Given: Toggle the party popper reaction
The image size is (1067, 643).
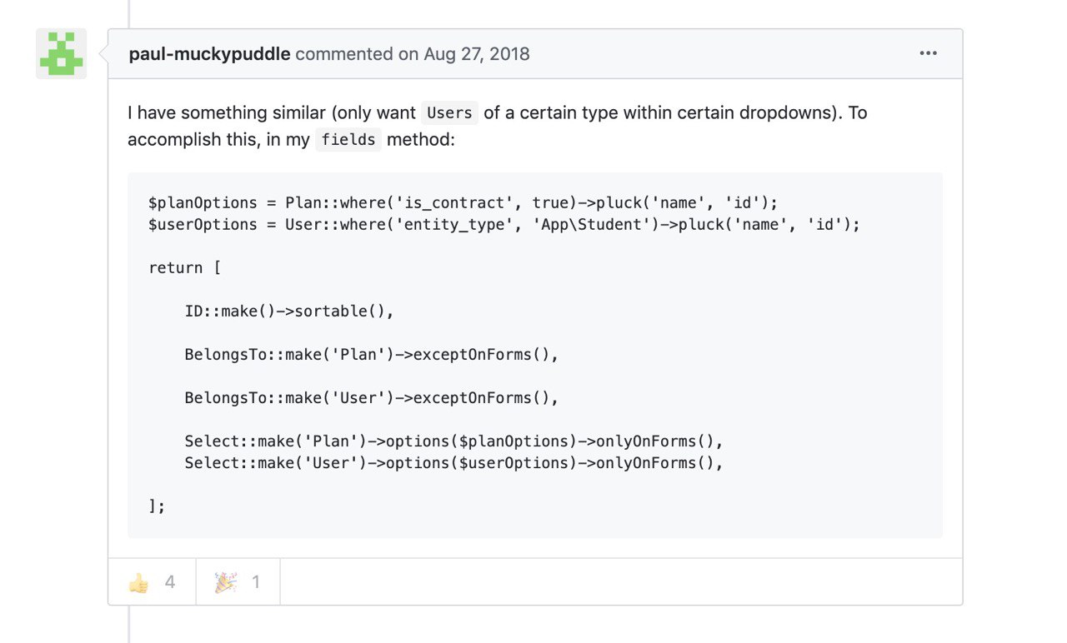Looking at the screenshot, I should tap(238, 582).
